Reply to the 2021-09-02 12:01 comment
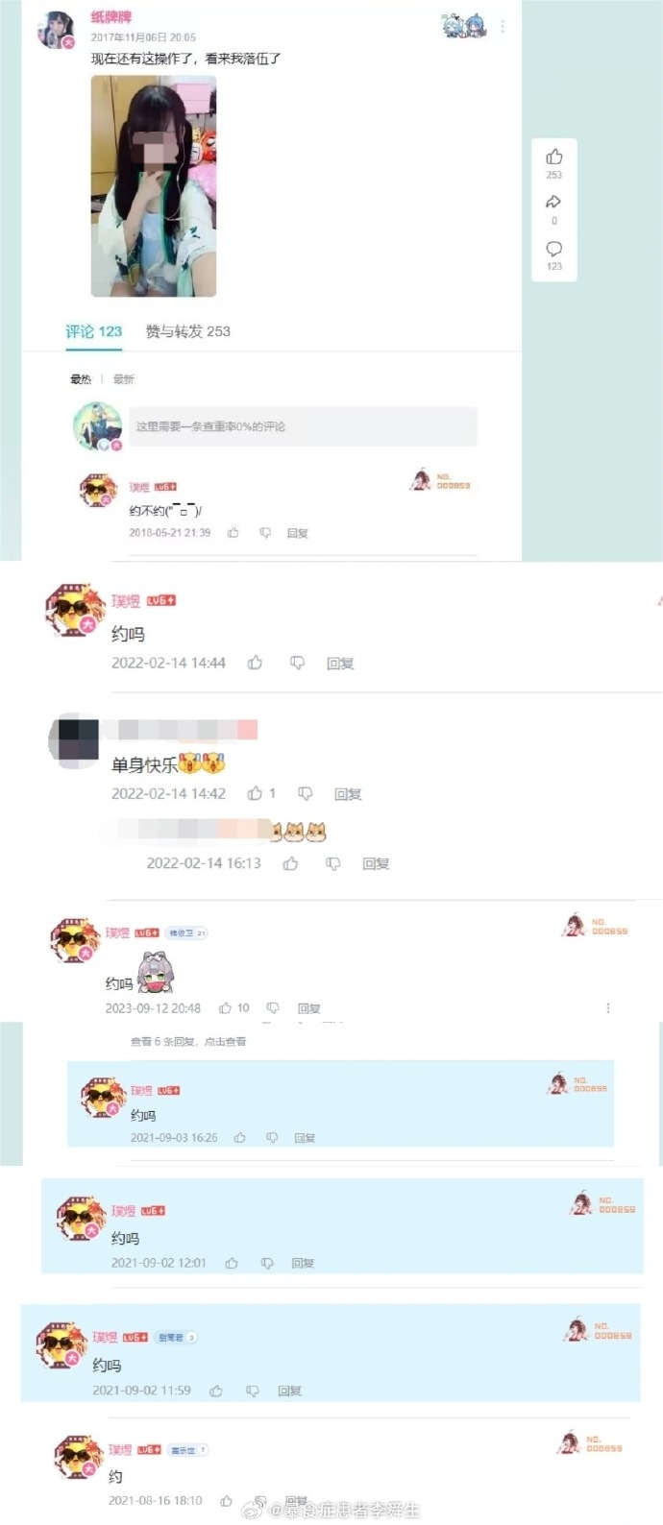Image resolution: width=663 pixels, height=1525 pixels. click(x=303, y=1263)
